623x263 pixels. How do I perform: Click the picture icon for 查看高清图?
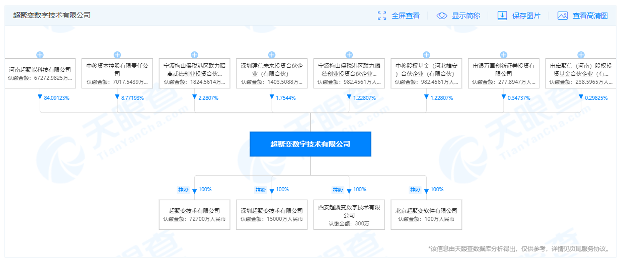(x=563, y=16)
